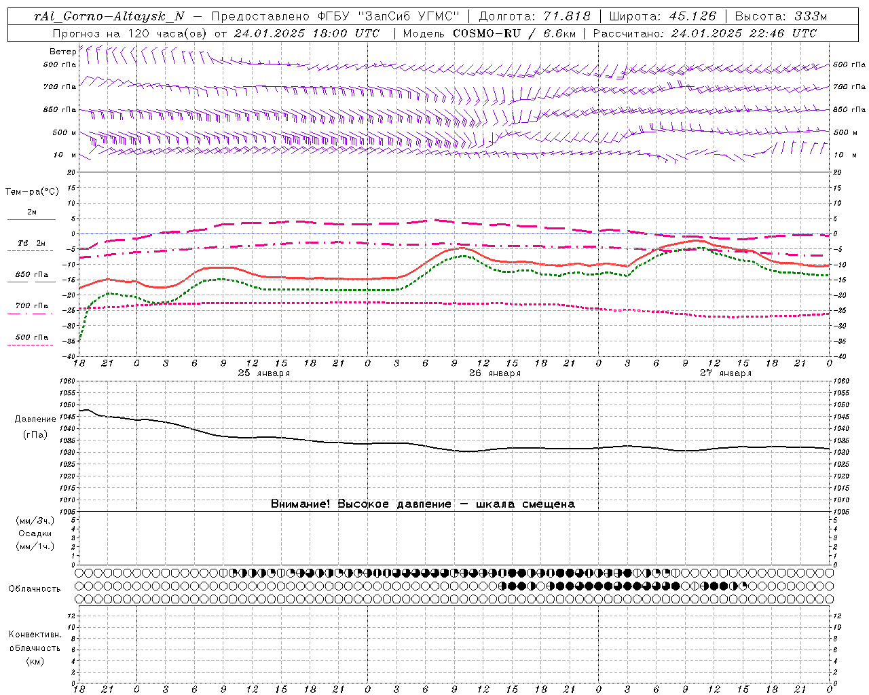Screen dimensions: 869x695
Task: Click the 10 м wind level label on left
Action: coord(65,155)
